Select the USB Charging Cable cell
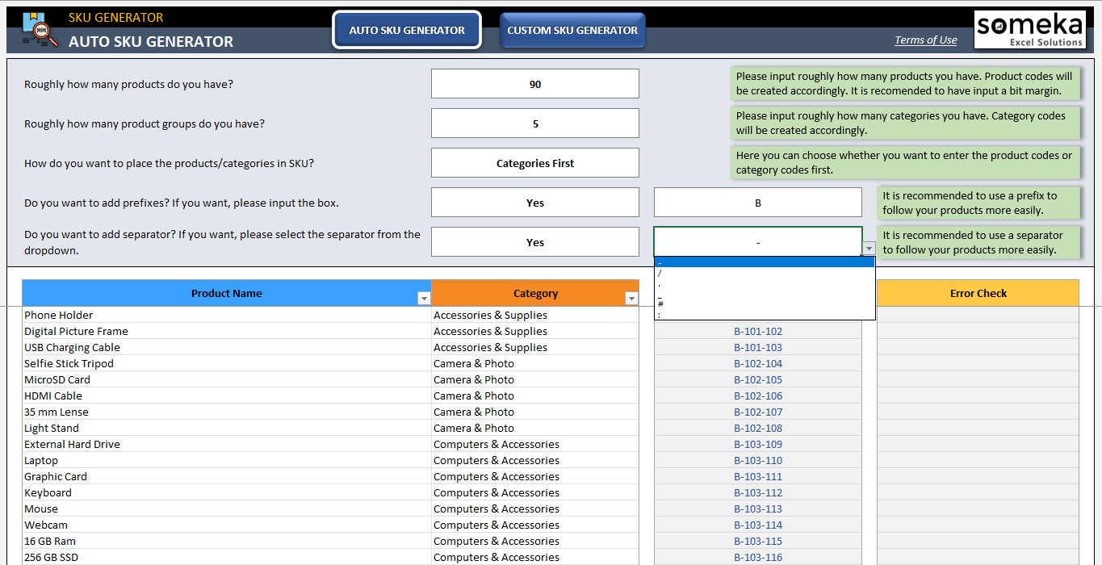This screenshot has width=1102, height=565. [x=227, y=347]
